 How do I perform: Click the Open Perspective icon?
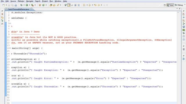165,5
